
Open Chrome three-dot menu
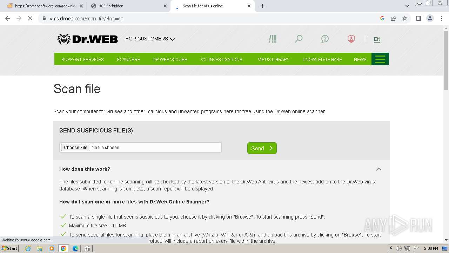[x=442, y=18]
